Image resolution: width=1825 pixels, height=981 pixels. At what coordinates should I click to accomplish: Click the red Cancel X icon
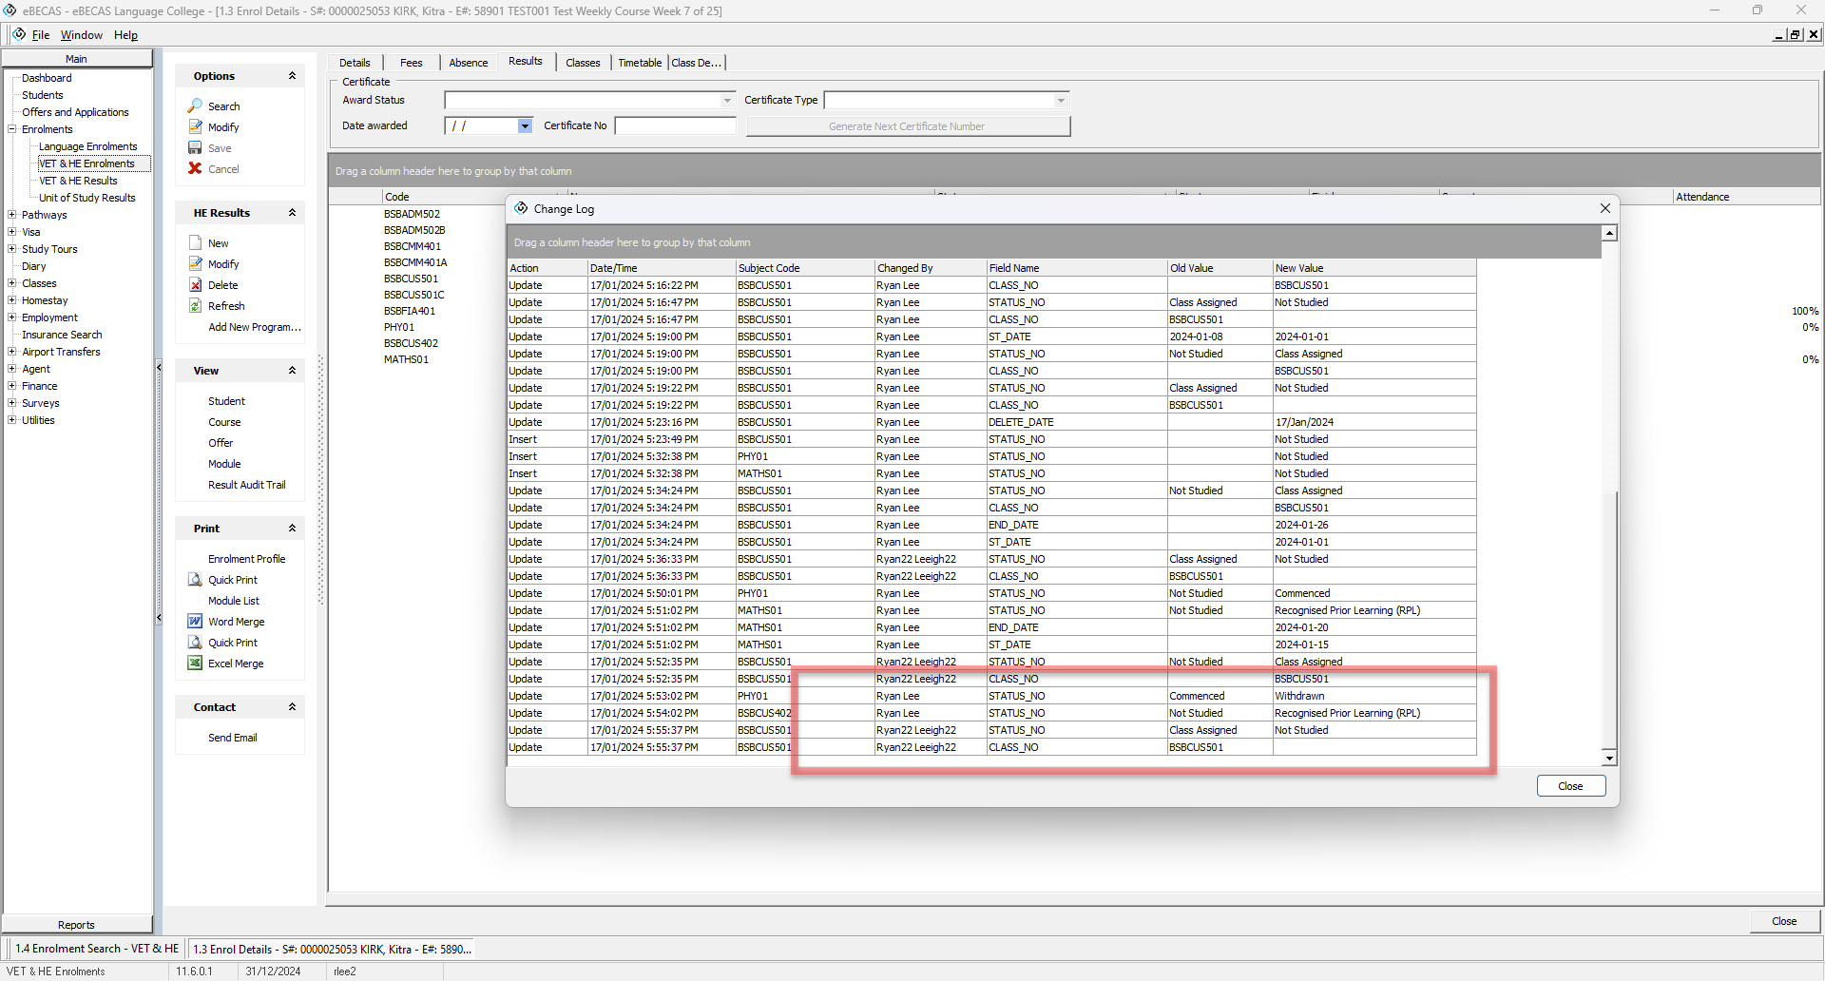point(195,169)
